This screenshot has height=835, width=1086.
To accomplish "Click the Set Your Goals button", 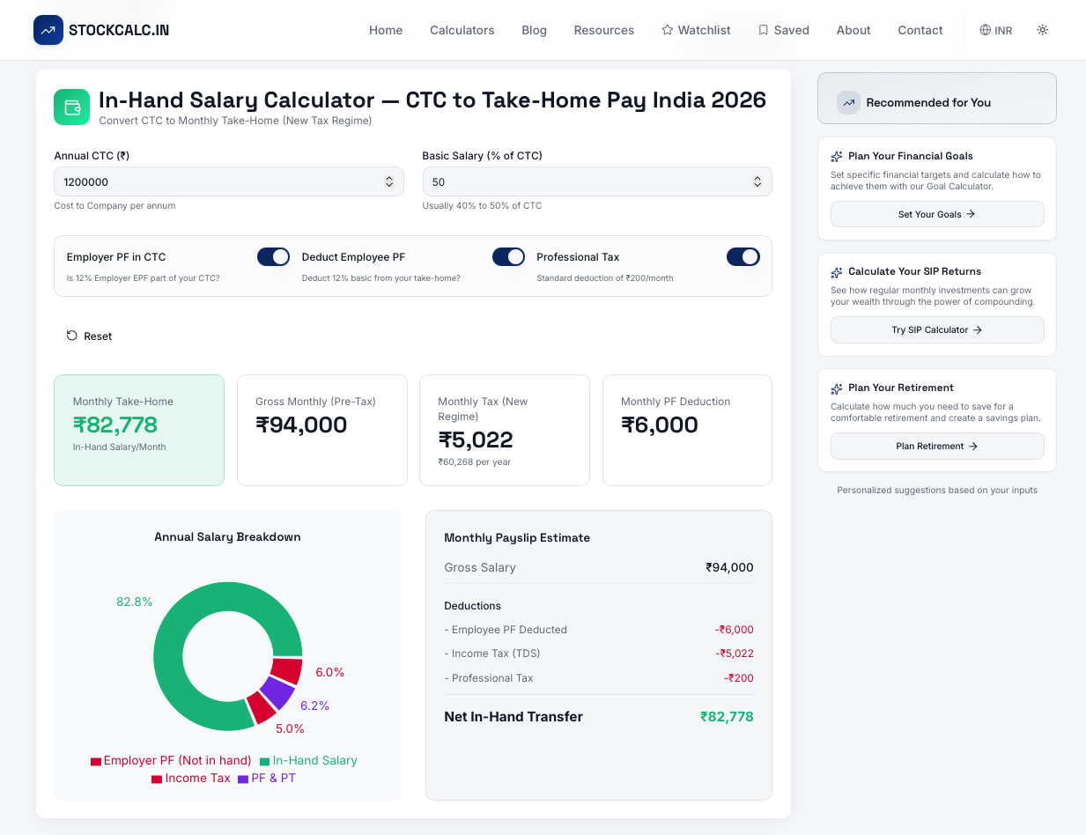I will pyautogui.click(x=936, y=214).
